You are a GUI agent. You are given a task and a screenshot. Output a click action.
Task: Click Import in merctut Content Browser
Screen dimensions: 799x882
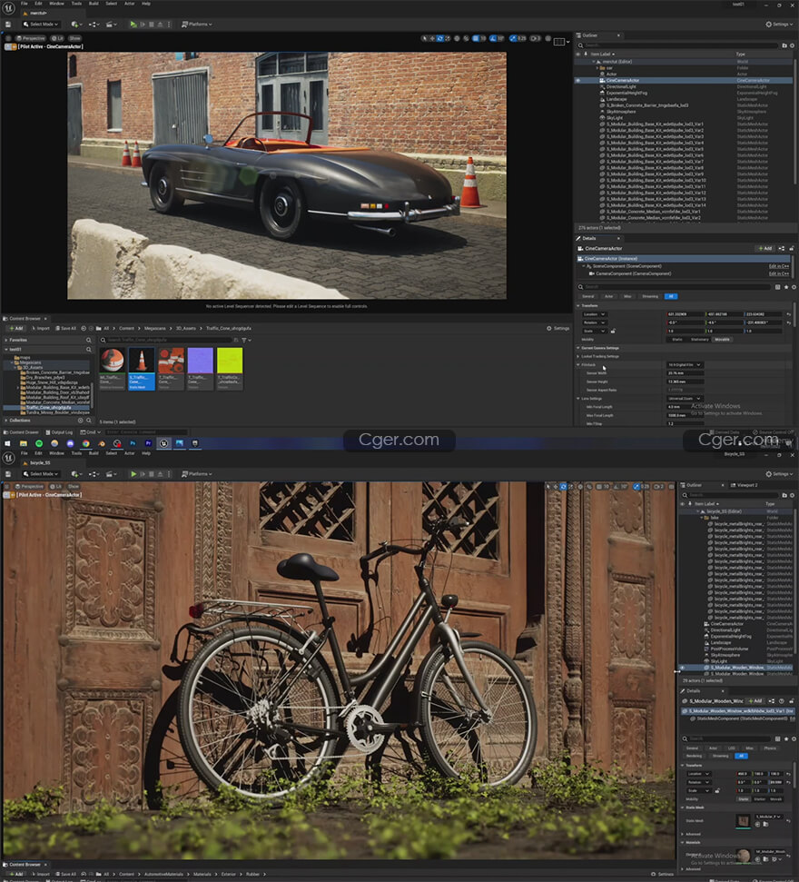[41, 329]
